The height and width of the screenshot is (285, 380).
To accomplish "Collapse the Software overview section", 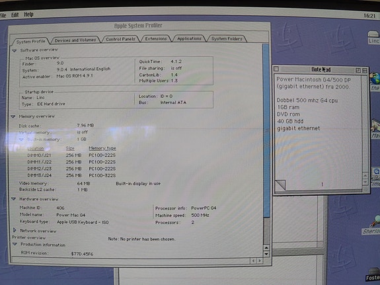I will pyautogui.click(x=15, y=50).
